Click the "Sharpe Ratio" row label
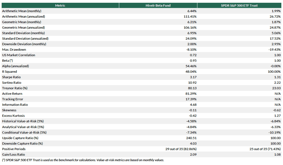 (11, 77)
